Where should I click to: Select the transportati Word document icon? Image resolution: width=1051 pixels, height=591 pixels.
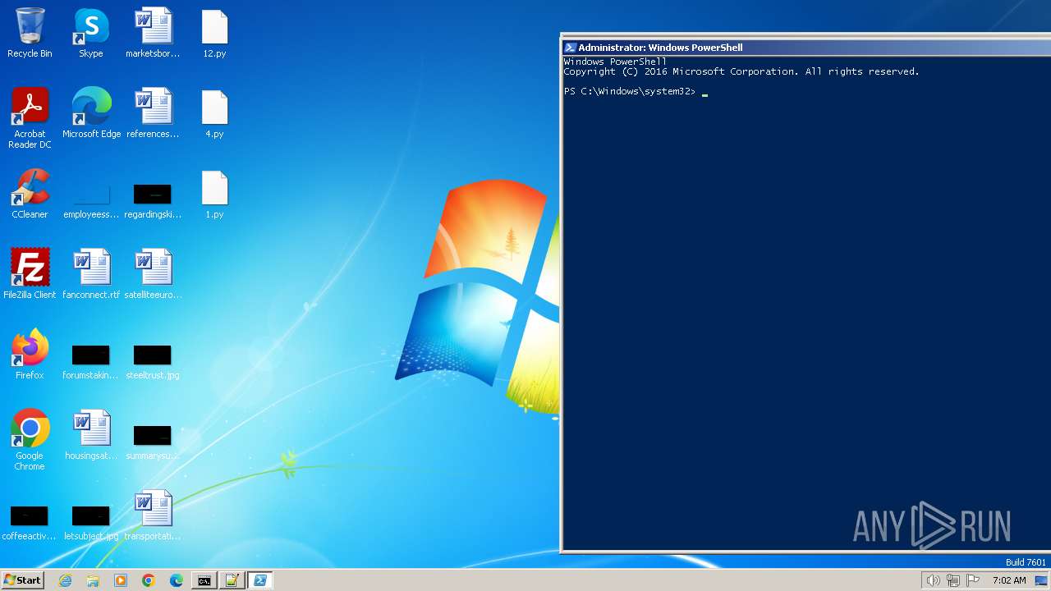point(153,516)
